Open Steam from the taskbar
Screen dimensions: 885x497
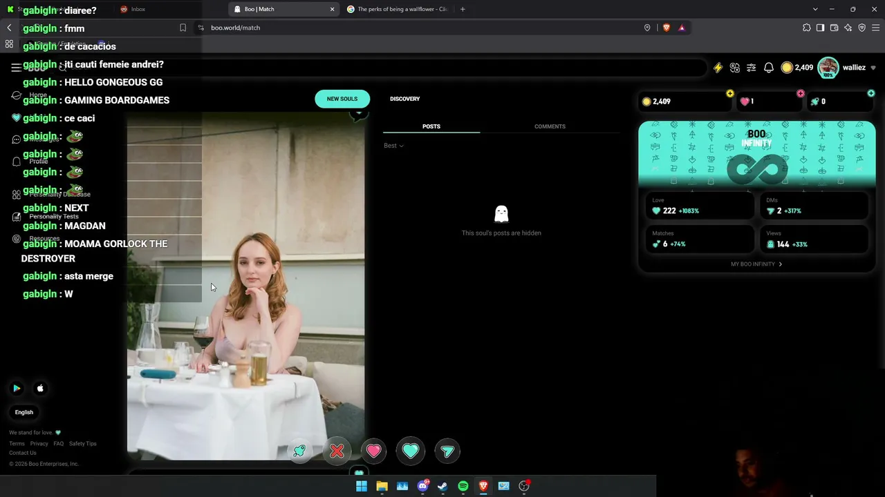[442, 486]
